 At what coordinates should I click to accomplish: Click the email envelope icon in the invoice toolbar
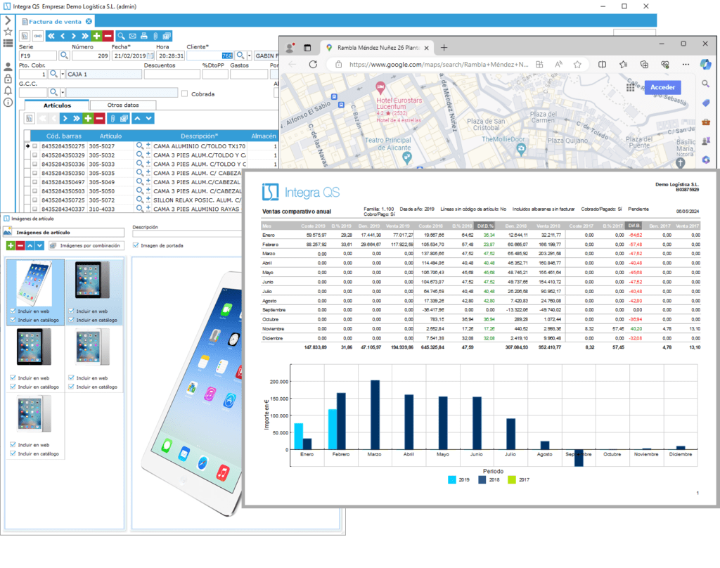click(133, 36)
